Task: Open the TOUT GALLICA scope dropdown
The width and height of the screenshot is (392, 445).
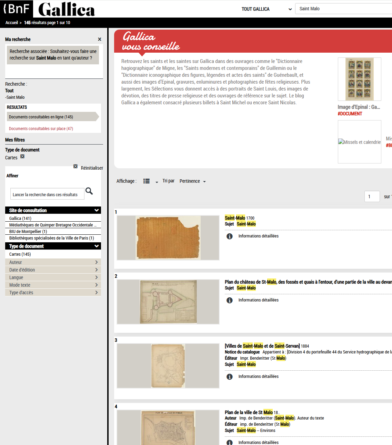Action: (267, 9)
